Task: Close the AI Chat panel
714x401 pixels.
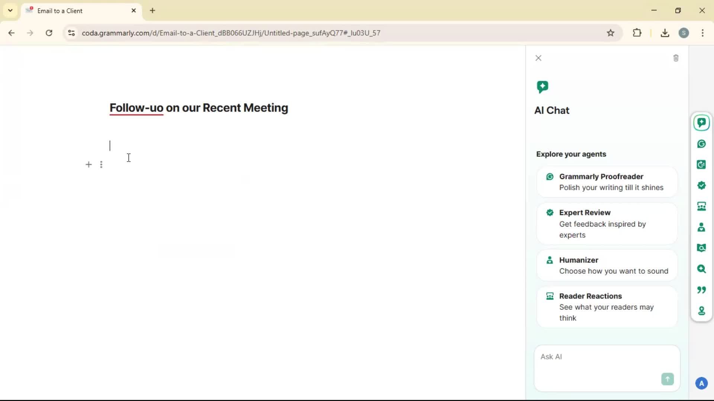Action: point(538,58)
